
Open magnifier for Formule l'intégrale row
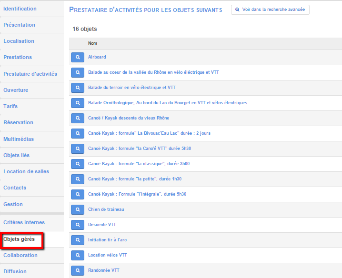[78, 195]
